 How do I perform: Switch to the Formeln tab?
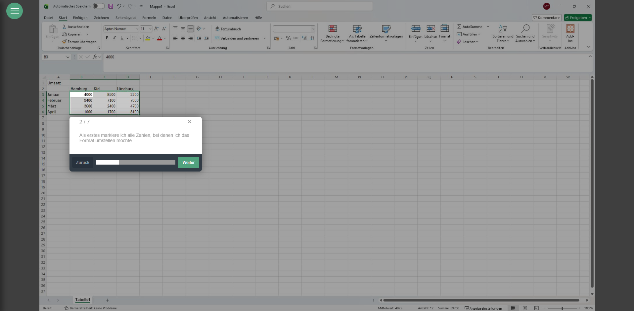[x=149, y=18]
